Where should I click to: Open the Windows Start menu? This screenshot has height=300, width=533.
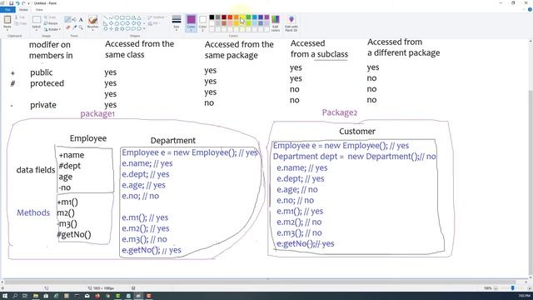pyautogui.click(x=5, y=296)
